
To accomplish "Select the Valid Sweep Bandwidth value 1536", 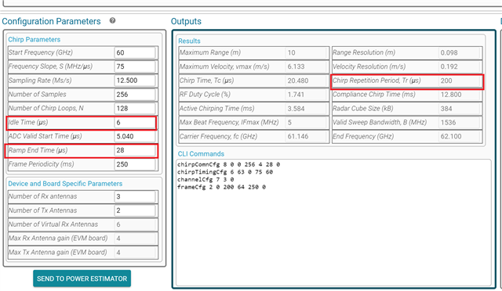I will click(x=459, y=122).
